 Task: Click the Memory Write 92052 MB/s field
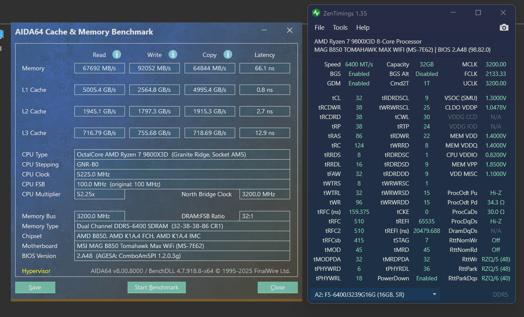point(154,68)
